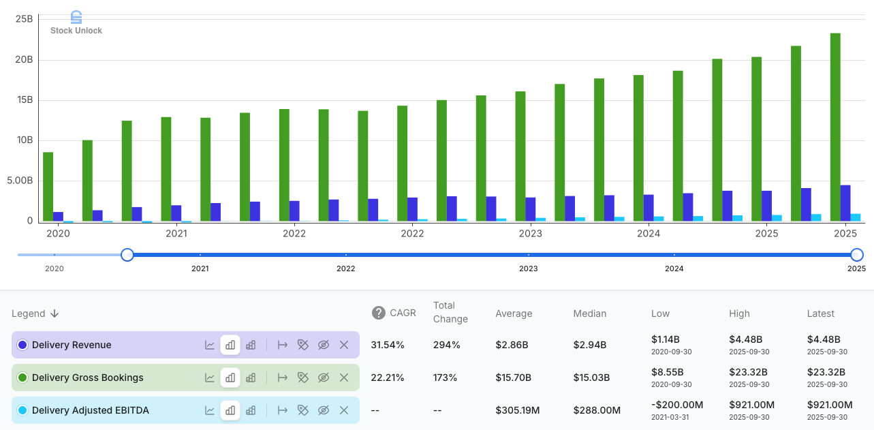874x430 pixels.
Task: Open the green Delivery Gross Bookings color swatch
Action: coord(22,378)
